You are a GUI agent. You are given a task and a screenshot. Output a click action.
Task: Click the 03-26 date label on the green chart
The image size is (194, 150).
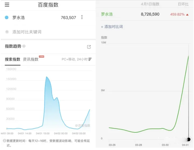click(112, 145)
